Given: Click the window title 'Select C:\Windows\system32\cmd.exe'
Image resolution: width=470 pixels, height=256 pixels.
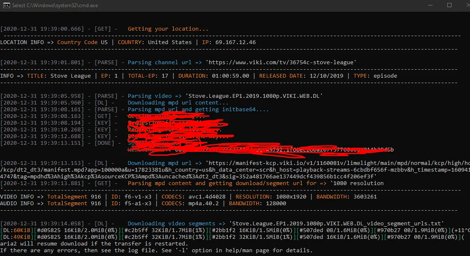Looking at the screenshot, I should pos(55,5).
